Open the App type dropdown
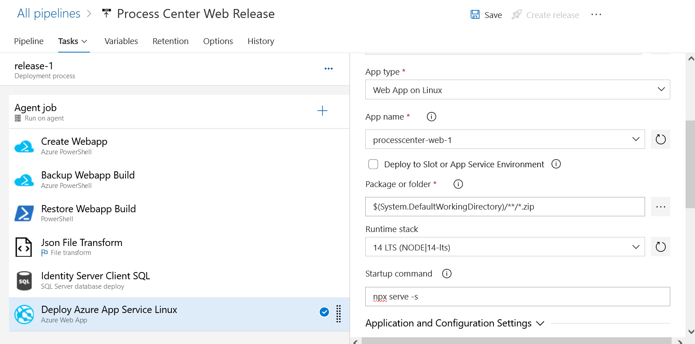695x344 pixels. pyautogui.click(x=518, y=89)
